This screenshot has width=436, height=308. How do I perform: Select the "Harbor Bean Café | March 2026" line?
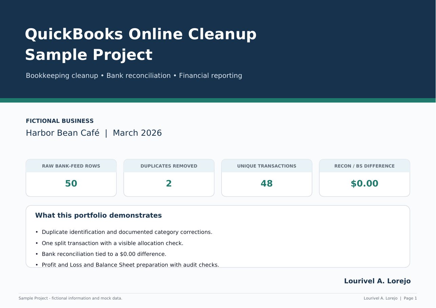pos(94,133)
